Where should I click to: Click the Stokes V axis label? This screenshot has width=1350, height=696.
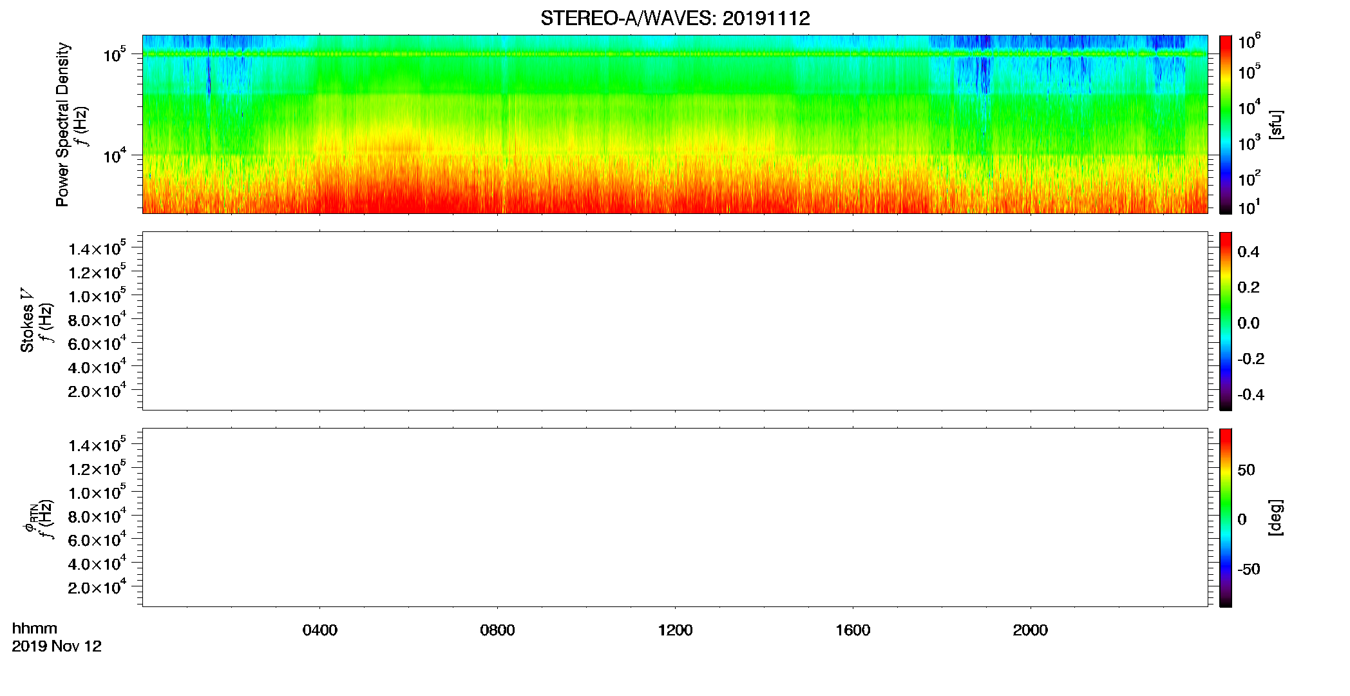[x=27, y=321]
